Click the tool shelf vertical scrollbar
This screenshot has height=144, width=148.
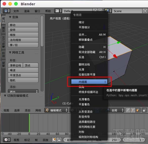(42, 31)
